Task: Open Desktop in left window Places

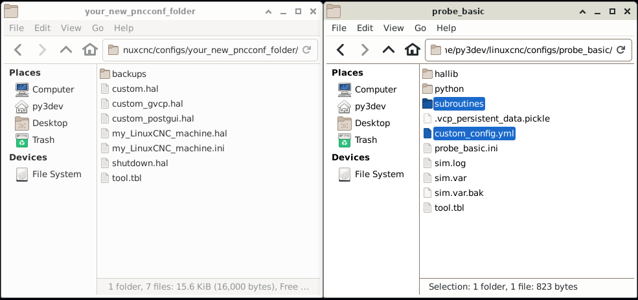Action: point(41,123)
